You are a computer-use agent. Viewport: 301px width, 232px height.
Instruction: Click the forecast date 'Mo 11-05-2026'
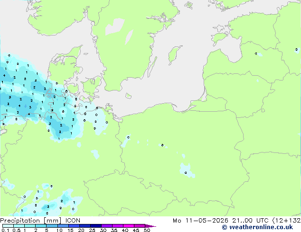coord(200,221)
